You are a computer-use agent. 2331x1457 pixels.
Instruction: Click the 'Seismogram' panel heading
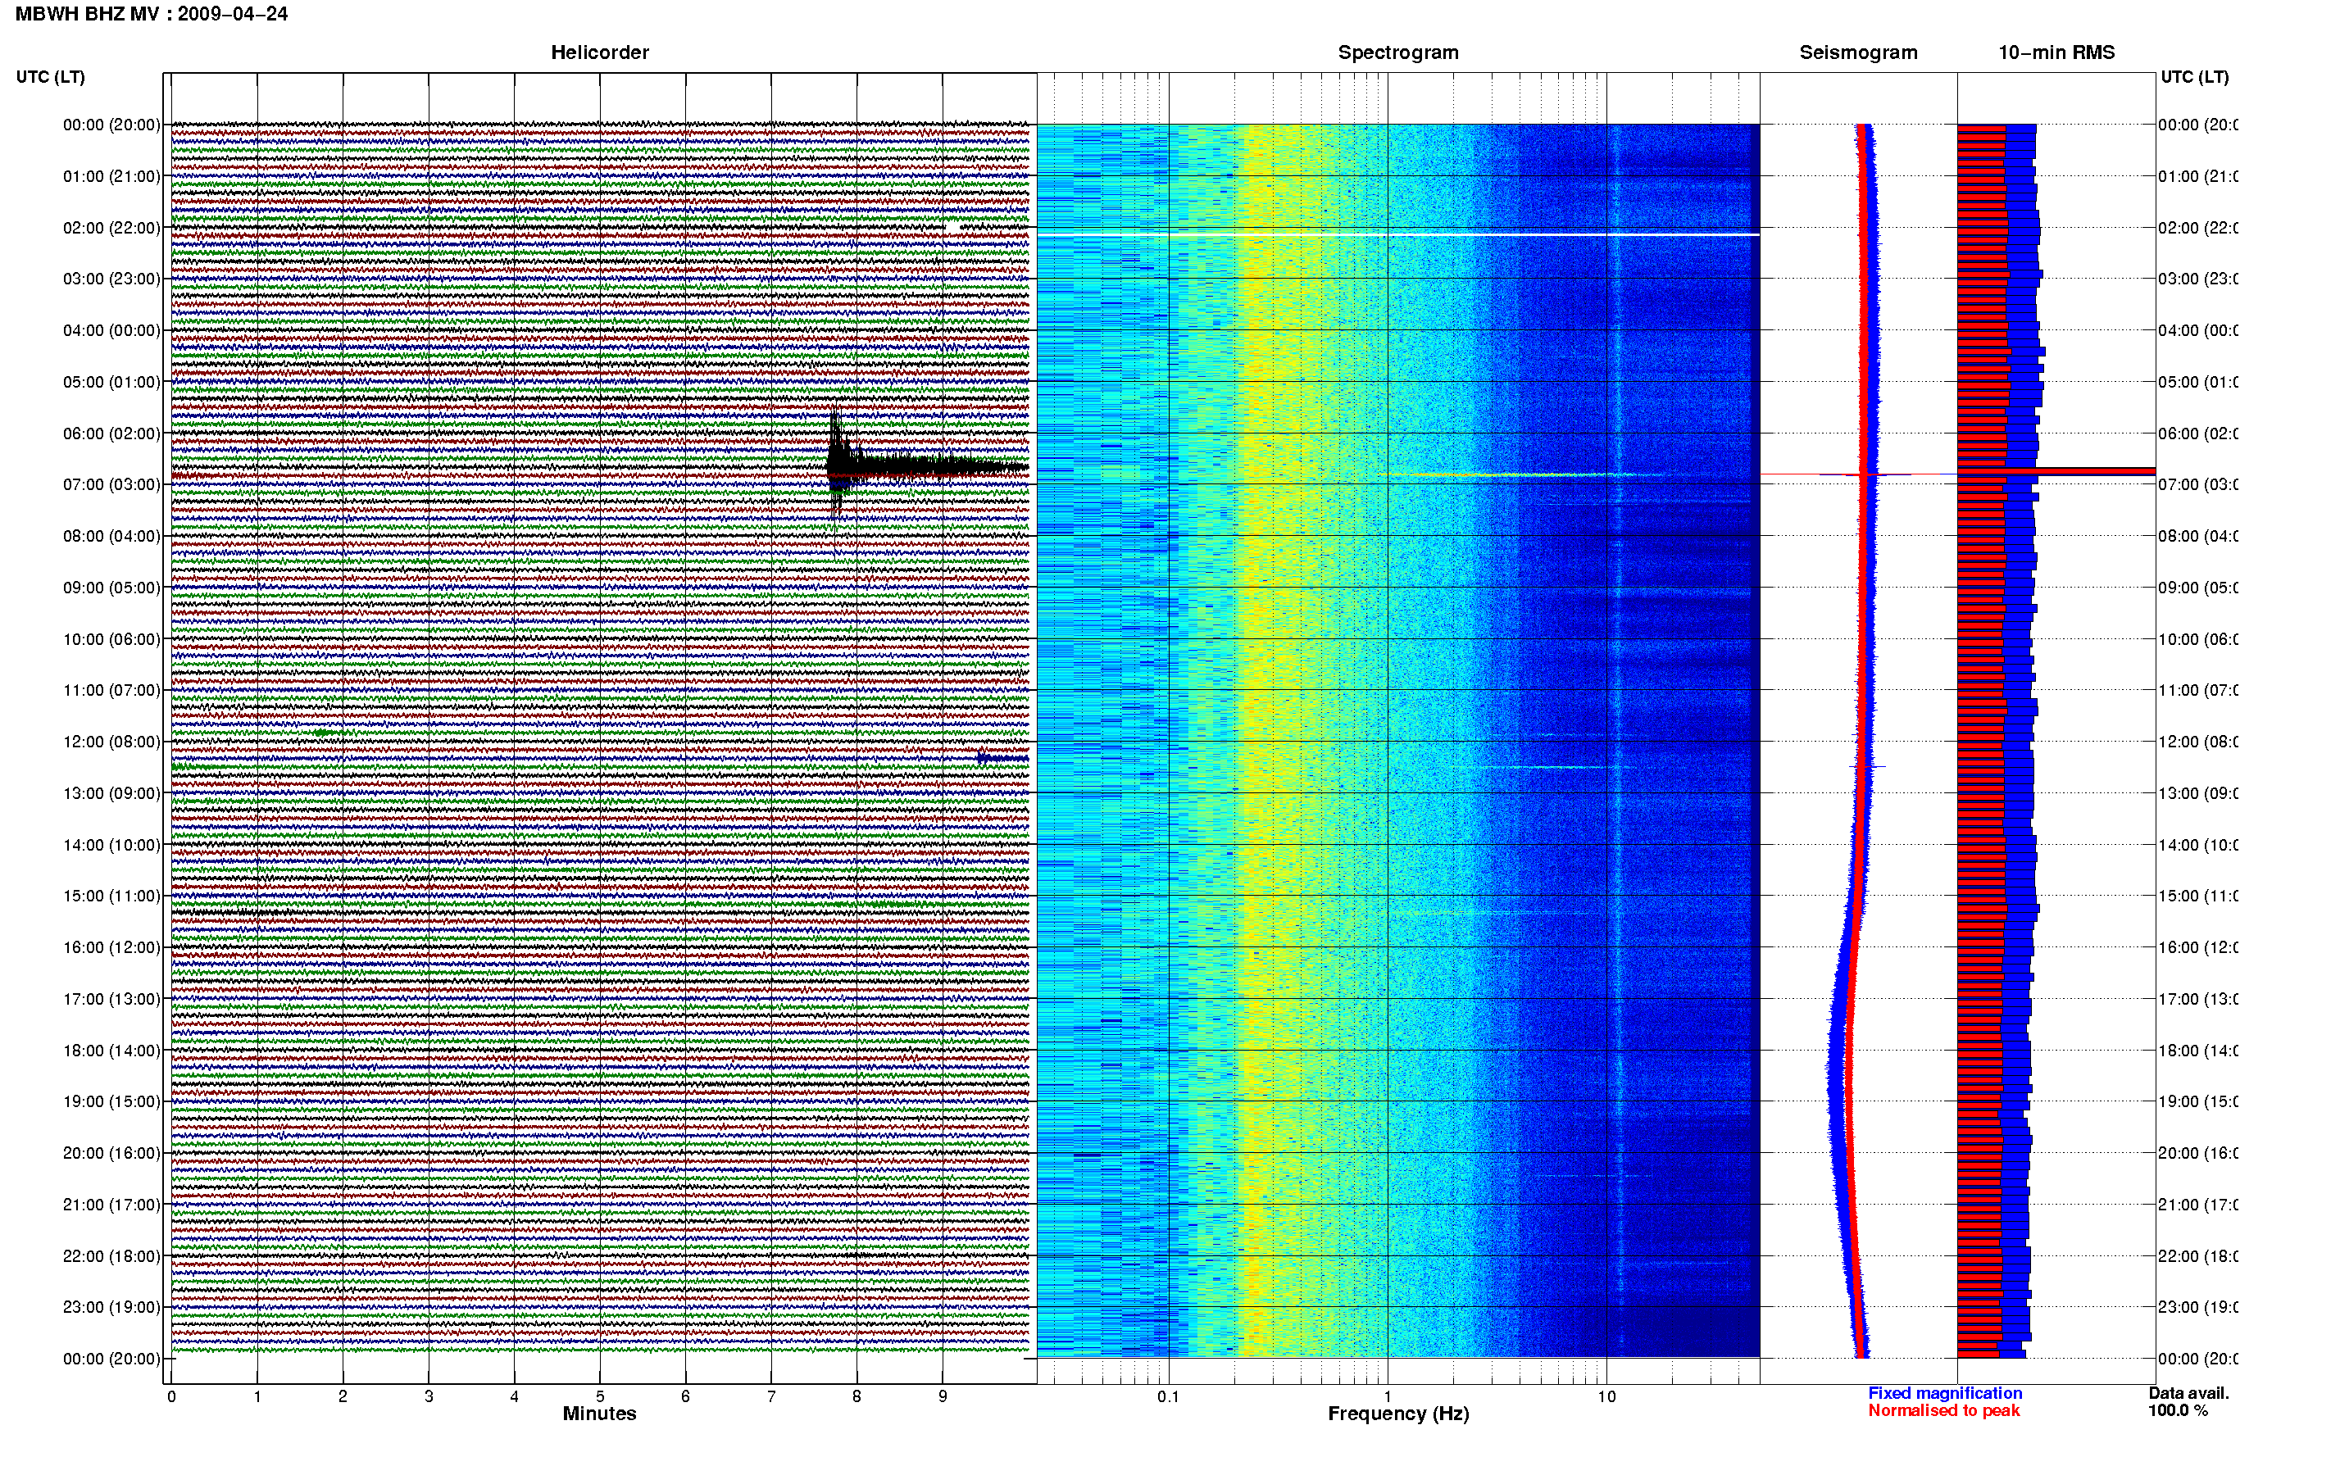1858,52
